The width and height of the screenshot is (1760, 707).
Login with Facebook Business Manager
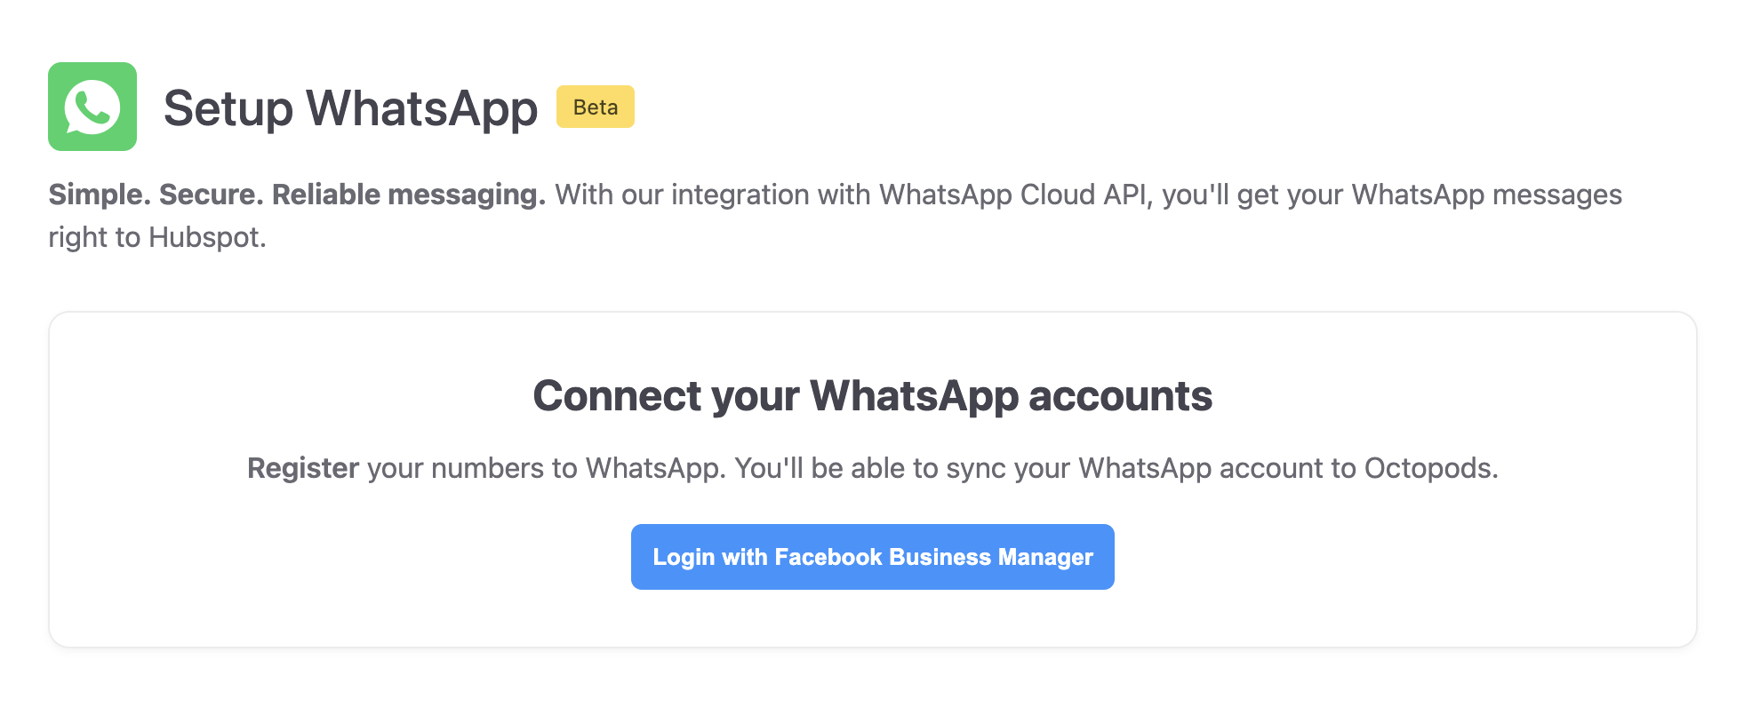click(872, 556)
